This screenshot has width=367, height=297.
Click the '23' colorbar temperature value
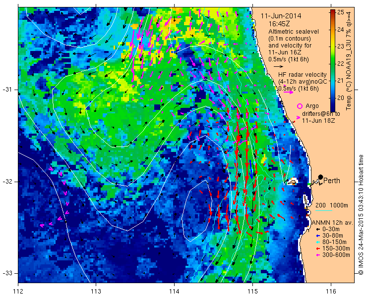[341, 47]
